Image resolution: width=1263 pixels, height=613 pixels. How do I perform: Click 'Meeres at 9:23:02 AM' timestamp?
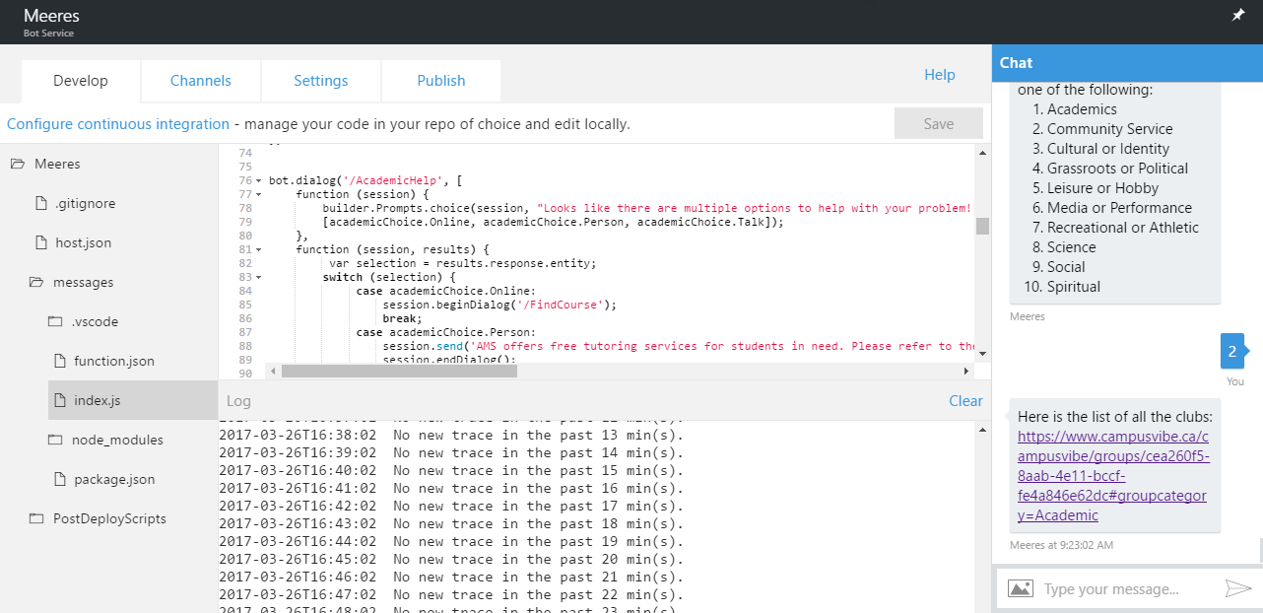tap(1061, 545)
